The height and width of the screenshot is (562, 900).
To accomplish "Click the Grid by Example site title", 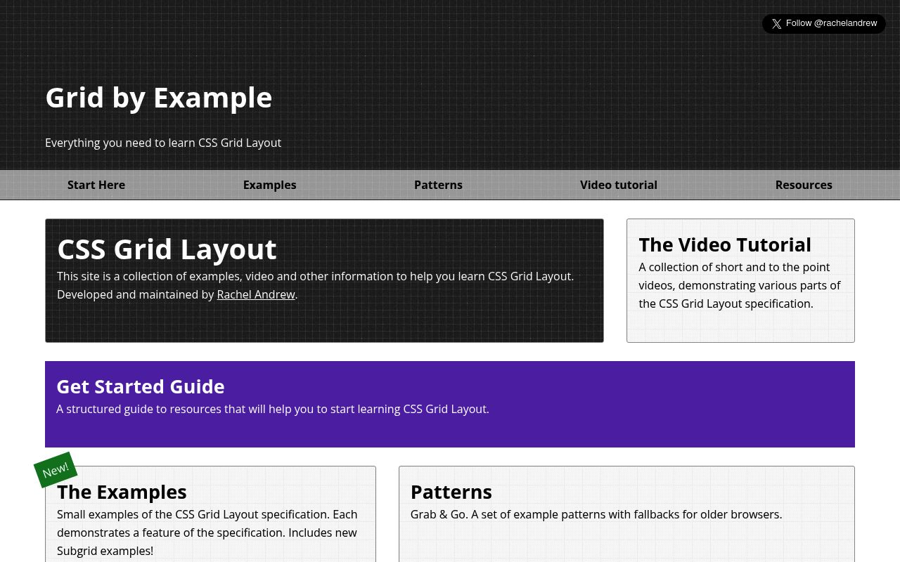I will pos(158,98).
